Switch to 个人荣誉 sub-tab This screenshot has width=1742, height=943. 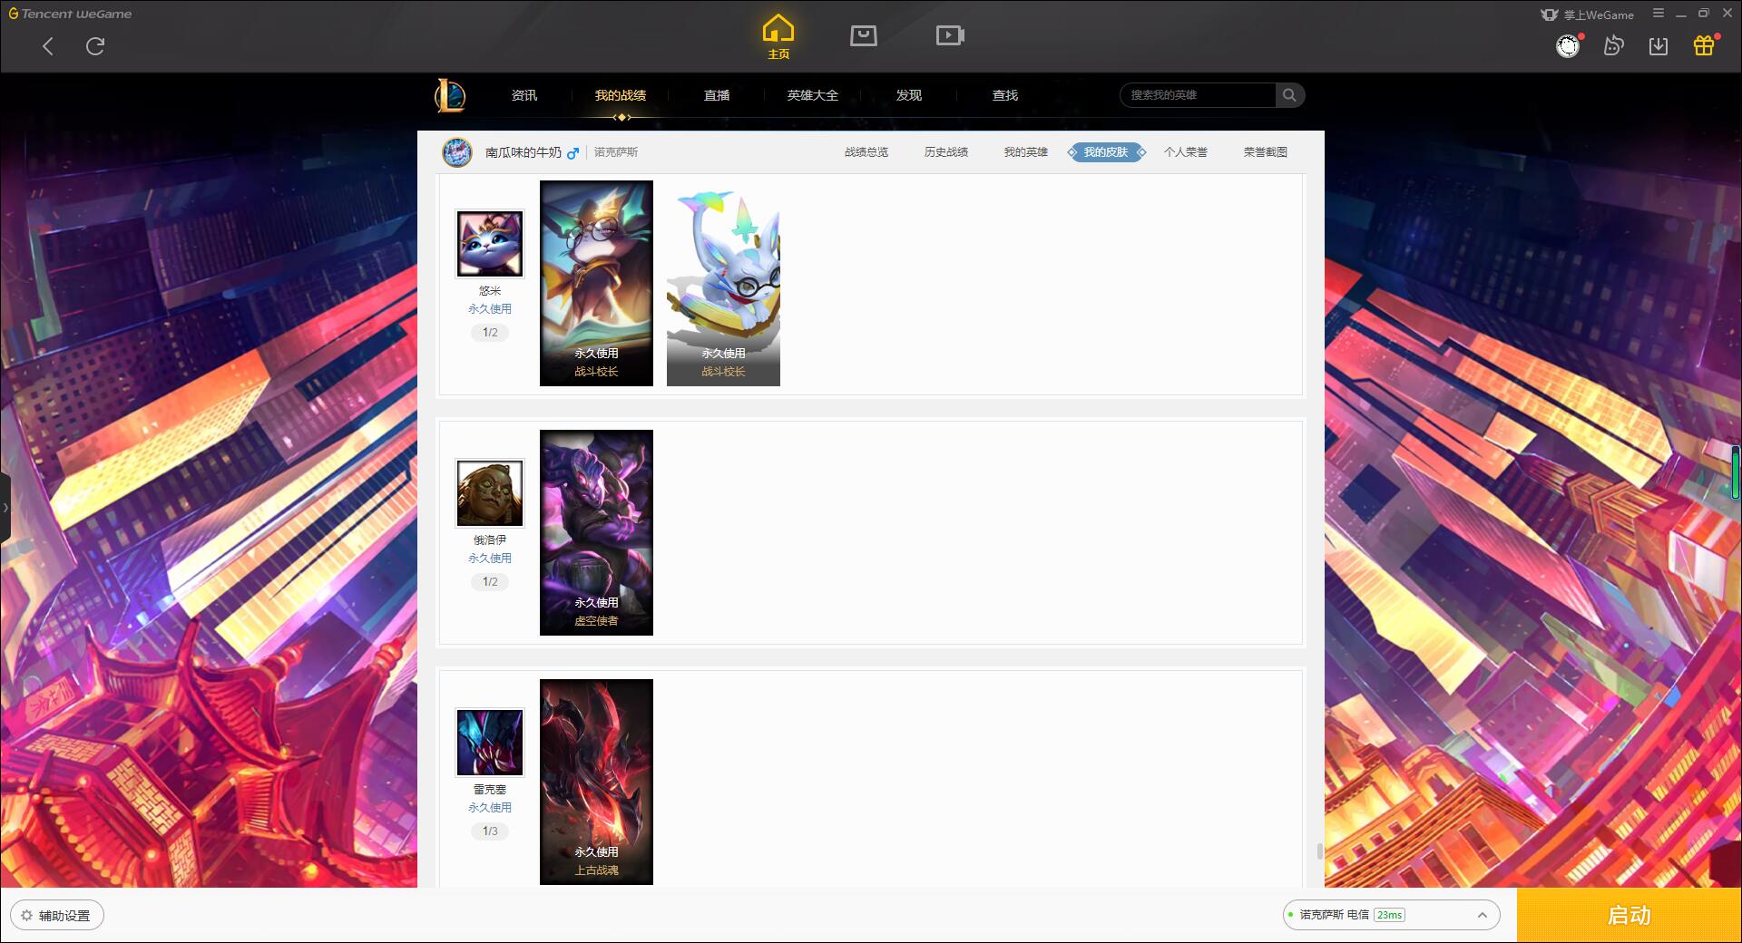[x=1186, y=152]
